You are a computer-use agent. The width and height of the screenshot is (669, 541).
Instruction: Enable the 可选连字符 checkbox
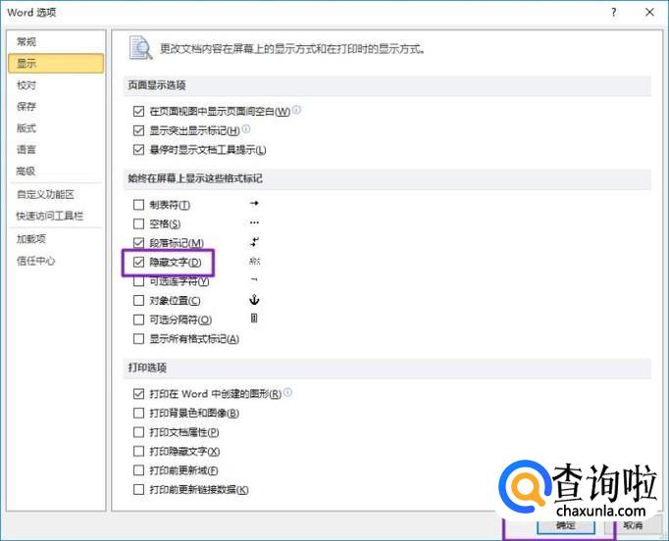138,281
